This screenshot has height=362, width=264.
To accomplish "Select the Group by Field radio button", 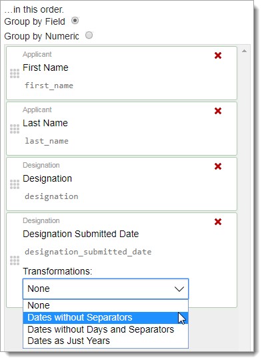I will (x=75, y=21).
